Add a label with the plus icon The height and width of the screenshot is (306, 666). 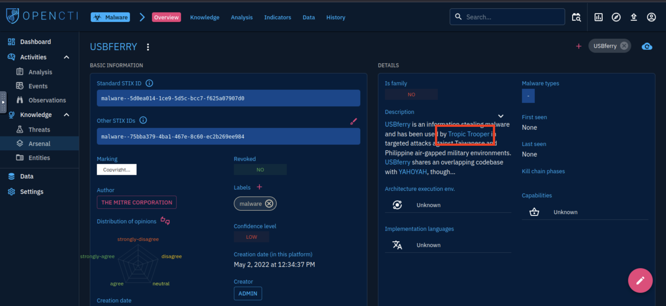(259, 187)
